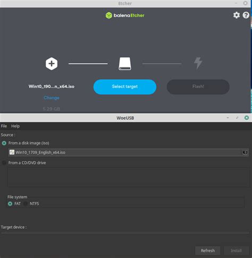Click the drive icon in Etcher

click(125, 64)
